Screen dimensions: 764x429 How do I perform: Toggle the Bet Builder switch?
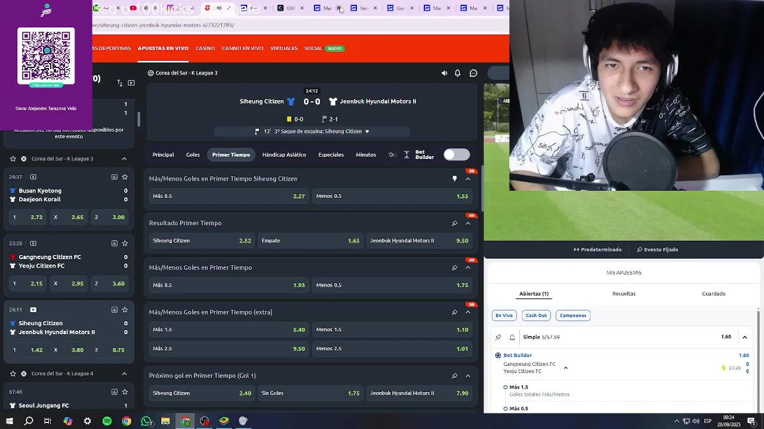click(457, 155)
